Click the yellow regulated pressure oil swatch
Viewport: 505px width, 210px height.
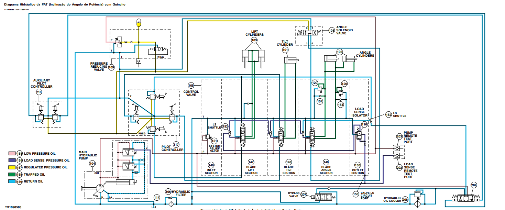click(x=12, y=167)
